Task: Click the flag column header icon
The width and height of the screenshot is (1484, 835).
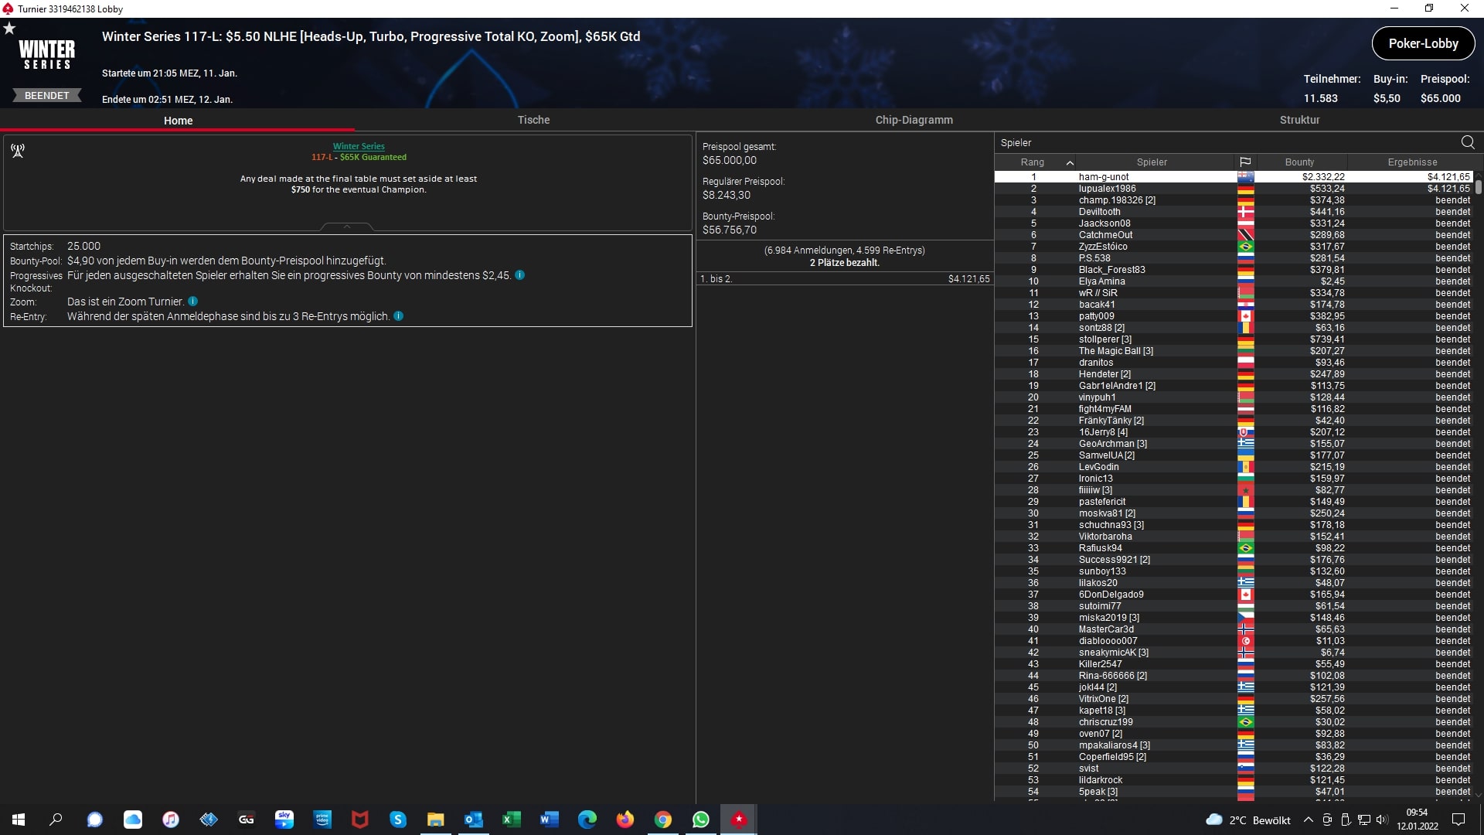Action: pyautogui.click(x=1245, y=162)
